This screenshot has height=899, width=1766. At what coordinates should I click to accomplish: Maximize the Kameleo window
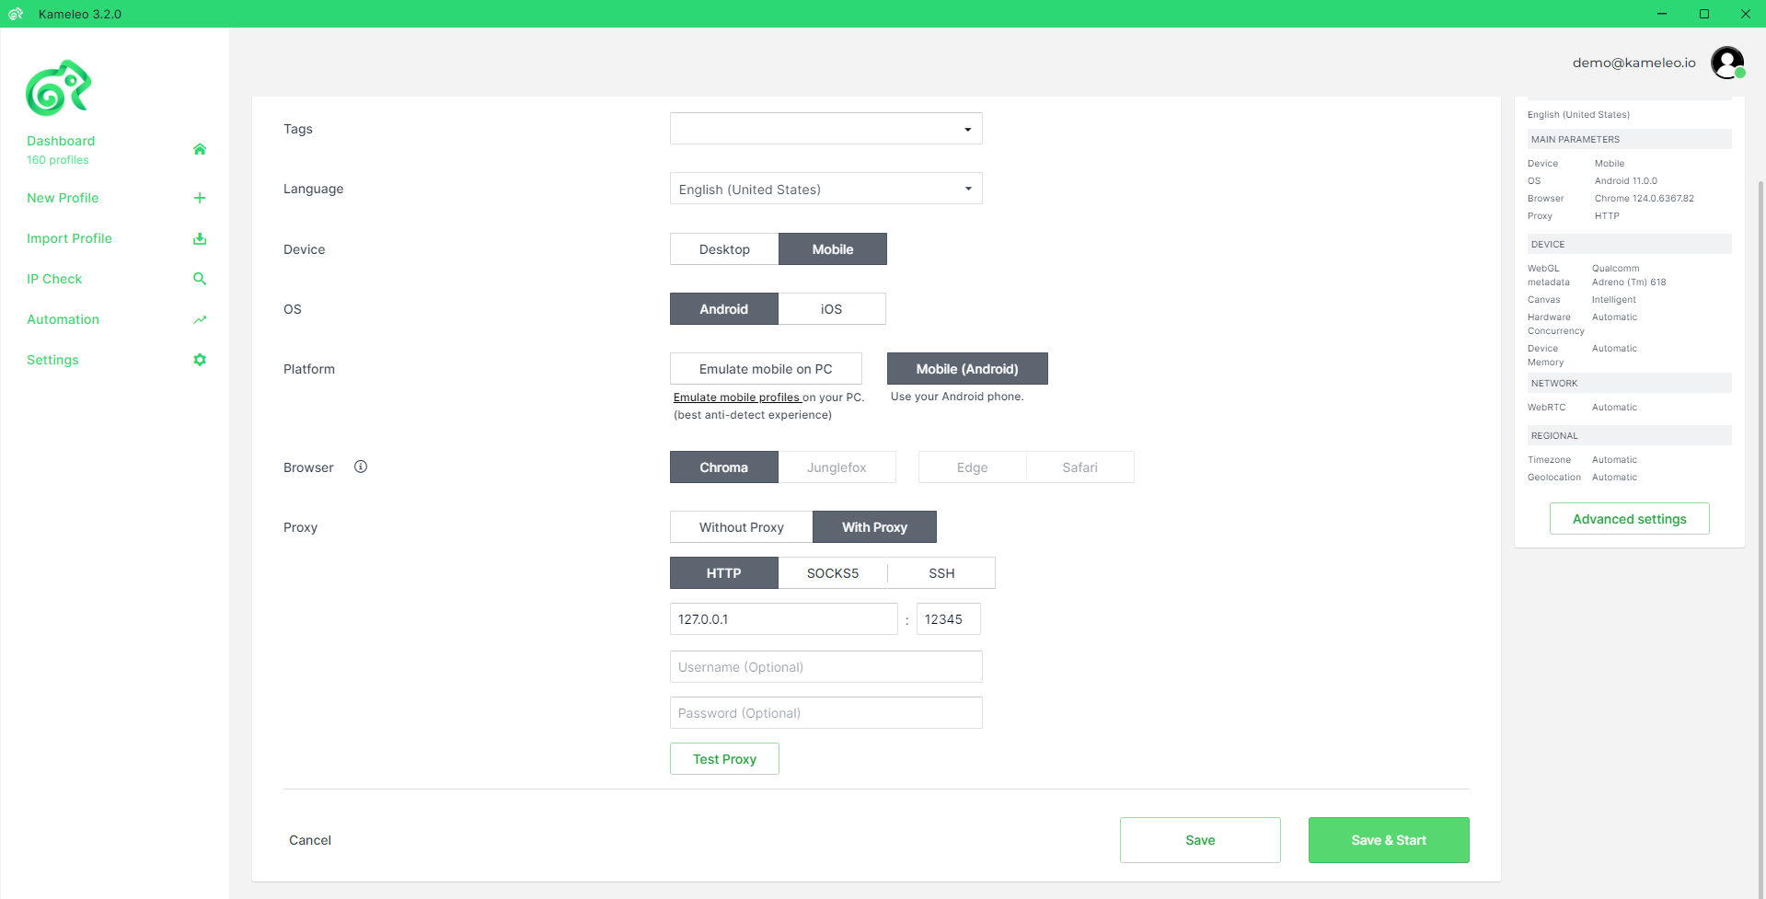tap(1704, 14)
